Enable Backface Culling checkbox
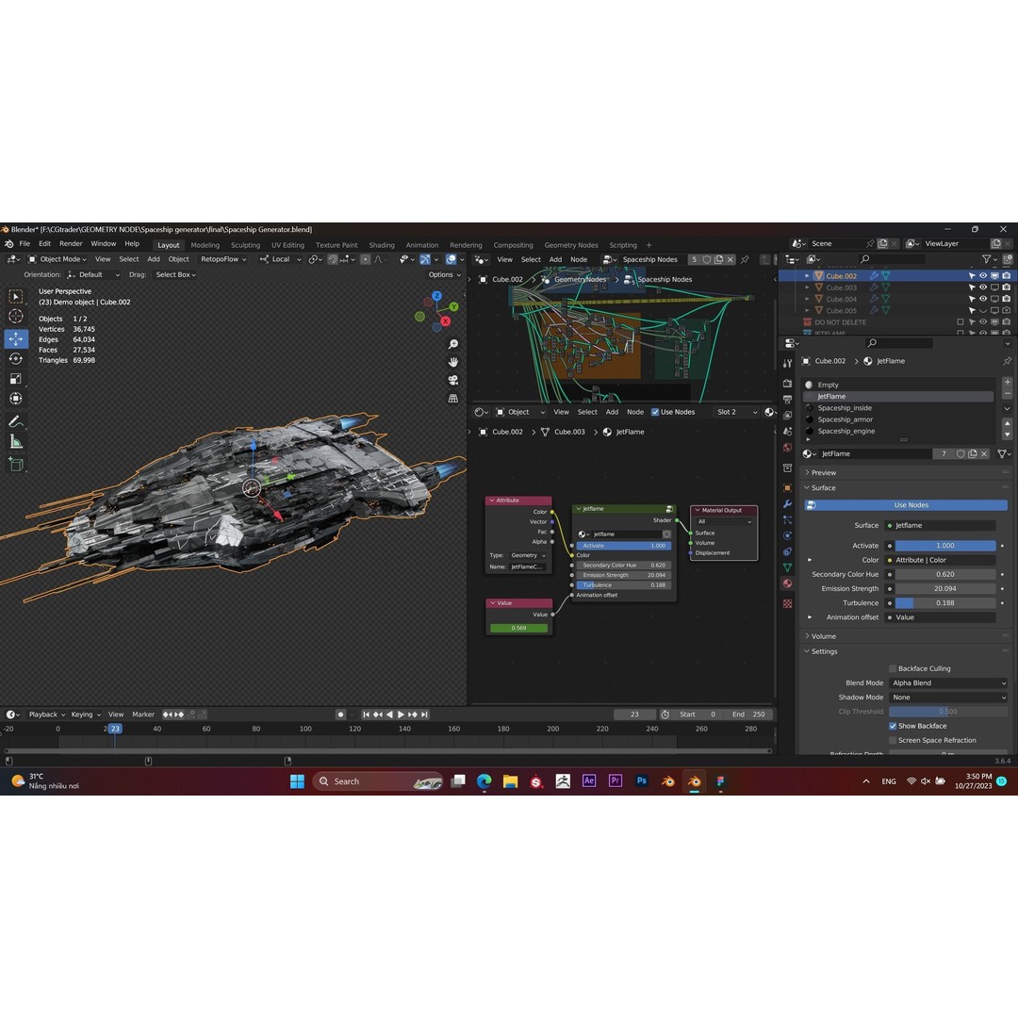The image size is (1018, 1018). point(893,668)
